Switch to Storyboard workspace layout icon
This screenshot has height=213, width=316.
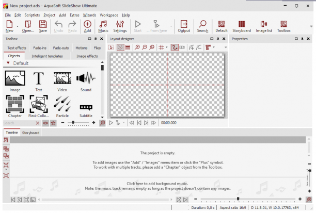pyautogui.click(x=242, y=26)
